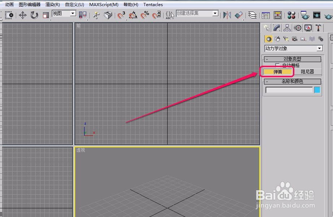Open Edit Named Selection Sets
The height and width of the screenshot is (217, 333).
click(x=170, y=15)
